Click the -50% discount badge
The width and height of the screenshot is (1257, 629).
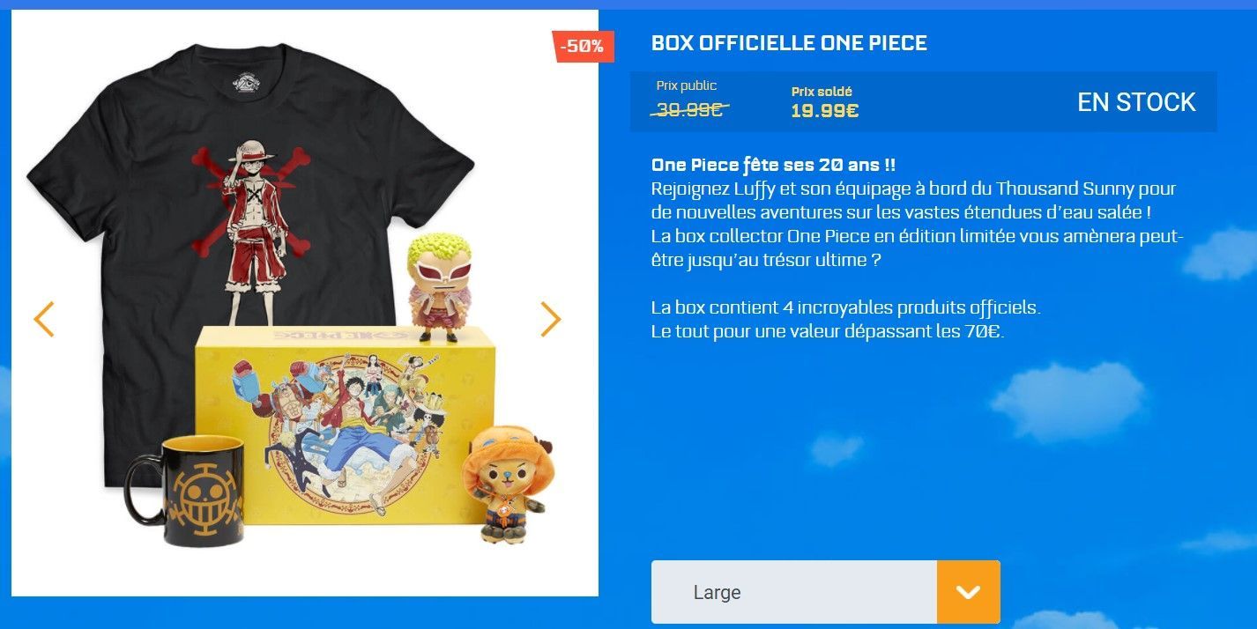[x=583, y=46]
